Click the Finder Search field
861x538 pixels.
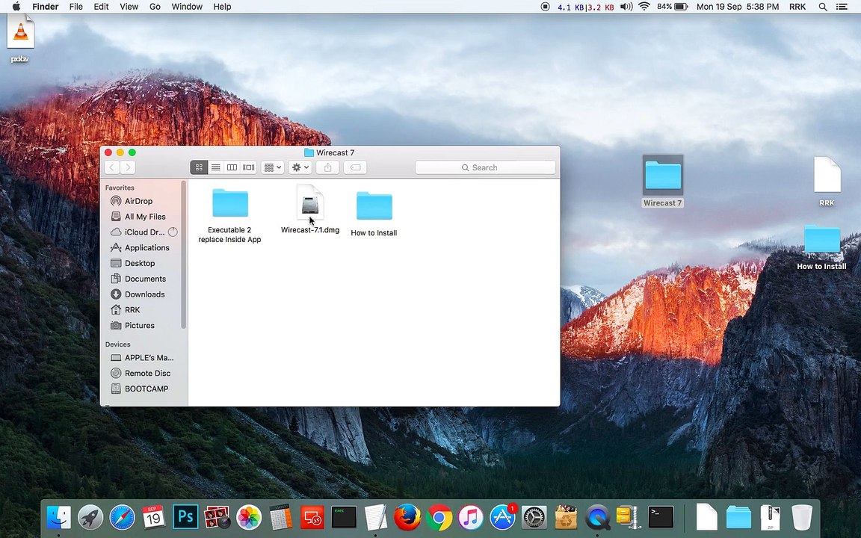coord(485,167)
